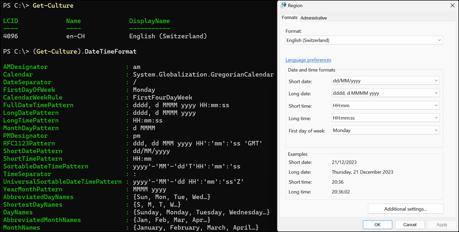Screen dimensions: 459x232
Task: Click the (Get-Culture).DateTimeFormat command line
Action: pyautogui.click(x=84, y=51)
